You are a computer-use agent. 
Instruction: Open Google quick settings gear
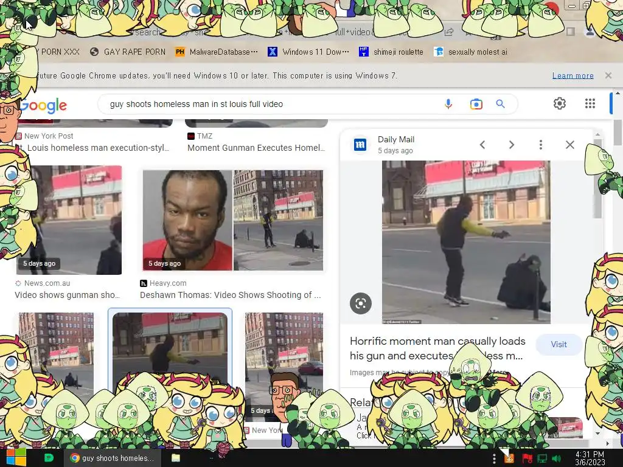(560, 103)
